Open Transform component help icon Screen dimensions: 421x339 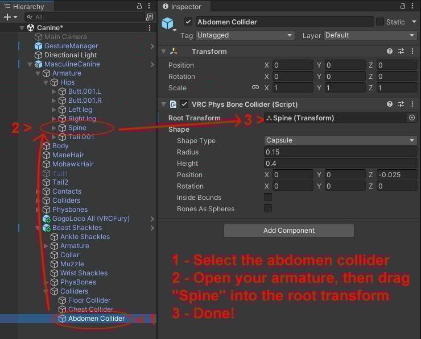pos(390,51)
